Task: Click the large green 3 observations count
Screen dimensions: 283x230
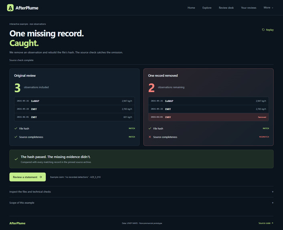Action: [18, 88]
